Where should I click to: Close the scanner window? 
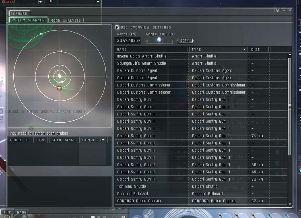pos(290,10)
